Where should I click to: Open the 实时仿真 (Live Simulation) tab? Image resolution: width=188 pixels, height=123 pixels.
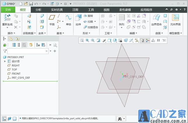tap(57, 10)
